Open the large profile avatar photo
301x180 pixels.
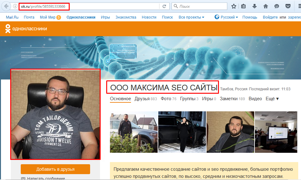pos(55,114)
